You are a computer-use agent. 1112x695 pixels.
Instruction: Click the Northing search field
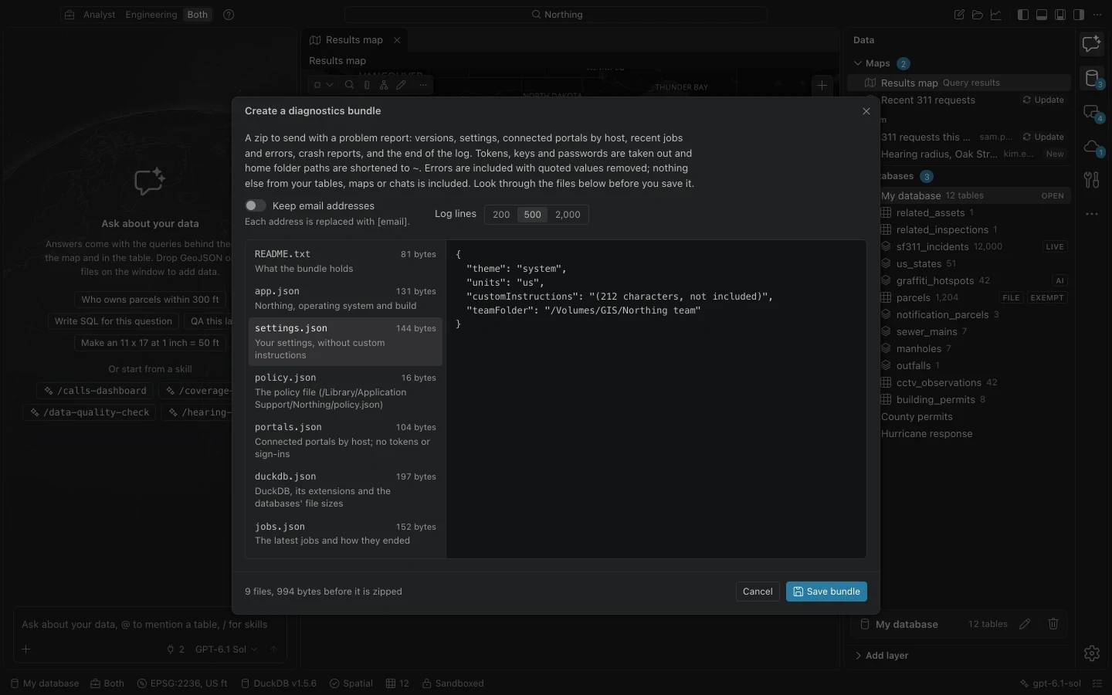tap(556, 15)
